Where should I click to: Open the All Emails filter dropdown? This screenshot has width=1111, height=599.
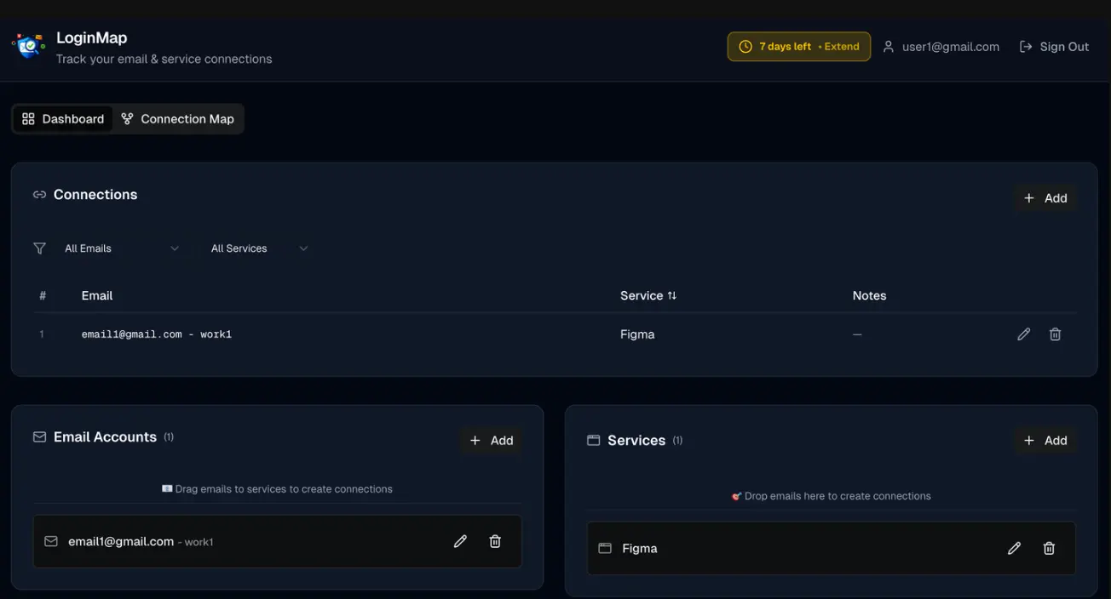pos(124,248)
